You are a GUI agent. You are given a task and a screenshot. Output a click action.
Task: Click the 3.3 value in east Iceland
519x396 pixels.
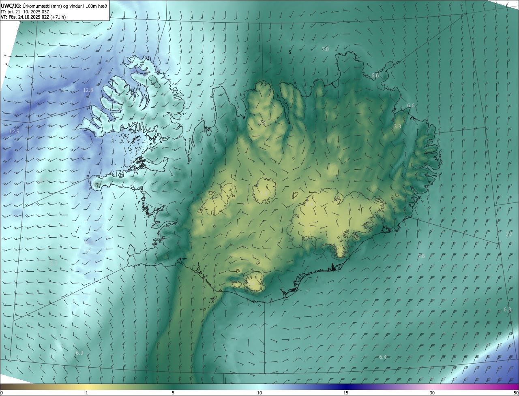(397, 127)
